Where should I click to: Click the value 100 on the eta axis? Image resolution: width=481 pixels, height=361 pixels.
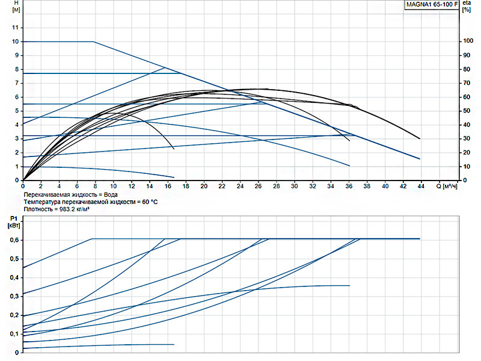[468, 41]
